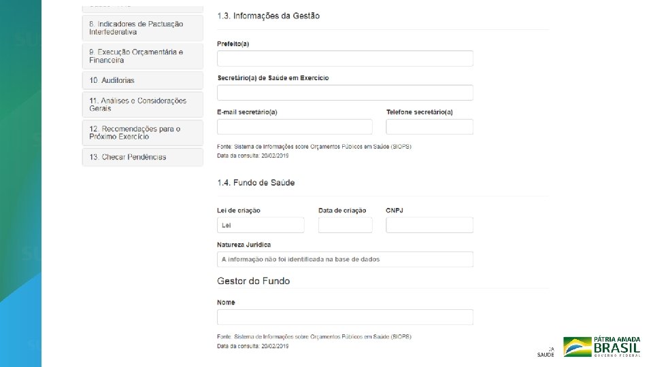Click the 13. Checar Pendências item
Viewport: 653px width, 367px height.
pyautogui.click(x=142, y=157)
